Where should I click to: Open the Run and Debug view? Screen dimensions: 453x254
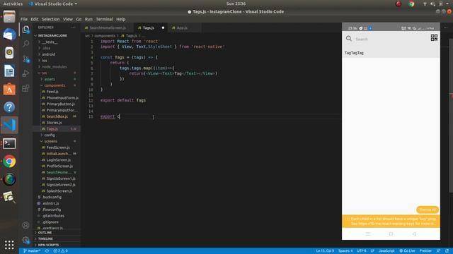tap(25, 73)
